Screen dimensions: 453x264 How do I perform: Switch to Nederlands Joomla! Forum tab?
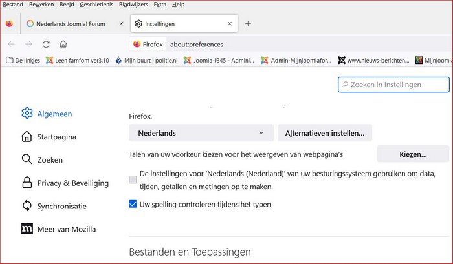pos(71,24)
